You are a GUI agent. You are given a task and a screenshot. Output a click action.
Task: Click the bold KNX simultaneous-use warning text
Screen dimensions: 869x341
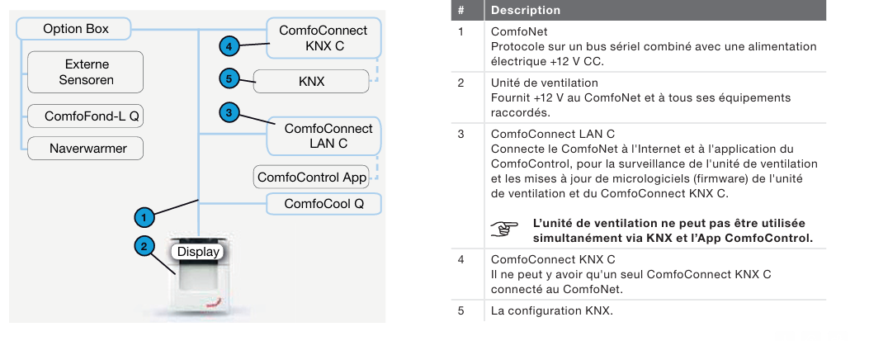(672, 230)
